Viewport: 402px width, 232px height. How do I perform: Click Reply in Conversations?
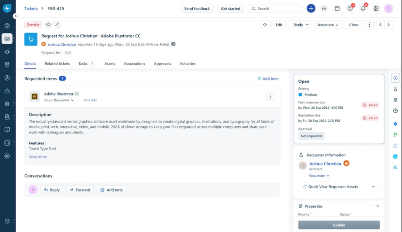tap(51, 190)
